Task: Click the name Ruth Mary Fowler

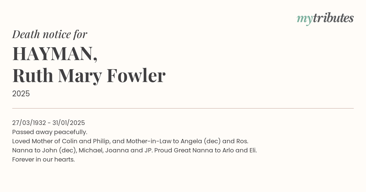Action: tap(89, 76)
